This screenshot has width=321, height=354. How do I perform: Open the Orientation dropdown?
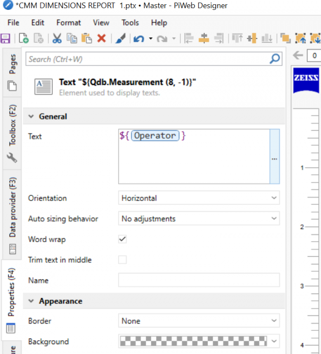(x=198, y=198)
